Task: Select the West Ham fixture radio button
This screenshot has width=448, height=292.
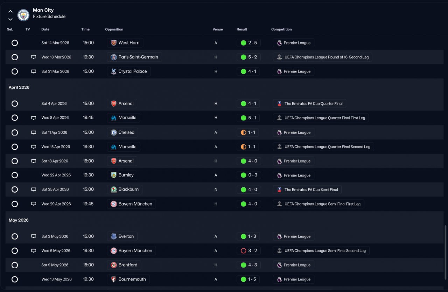Action: 15,43
